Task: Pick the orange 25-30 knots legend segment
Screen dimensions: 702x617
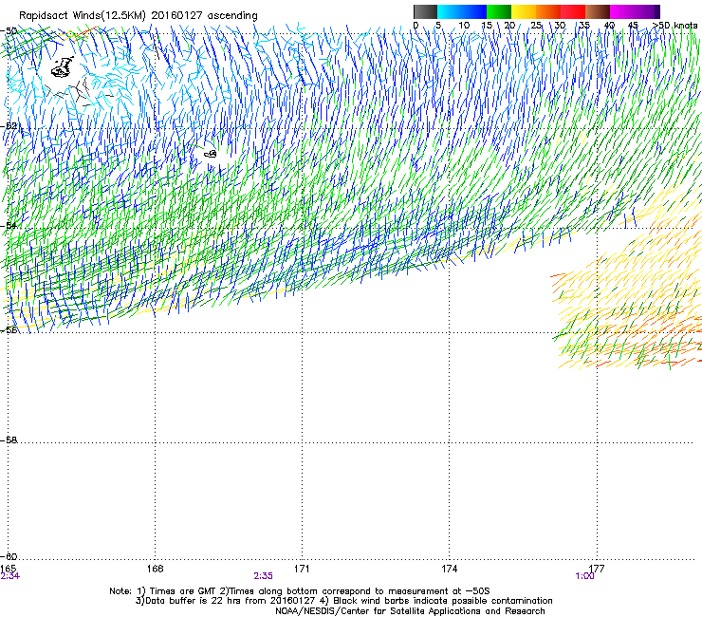Action: tap(548, 11)
